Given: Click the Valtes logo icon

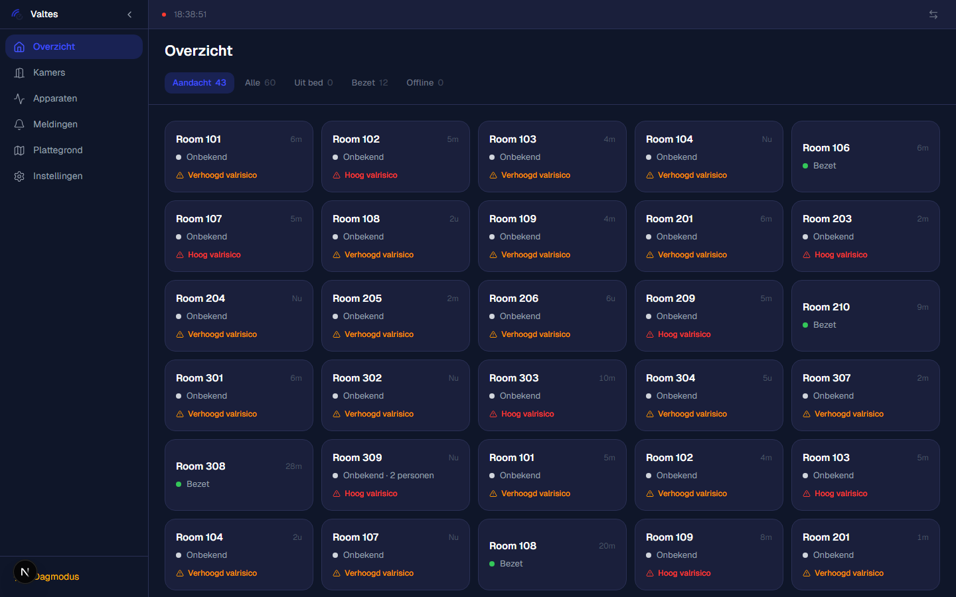Looking at the screenshot, I should (17, 14).
